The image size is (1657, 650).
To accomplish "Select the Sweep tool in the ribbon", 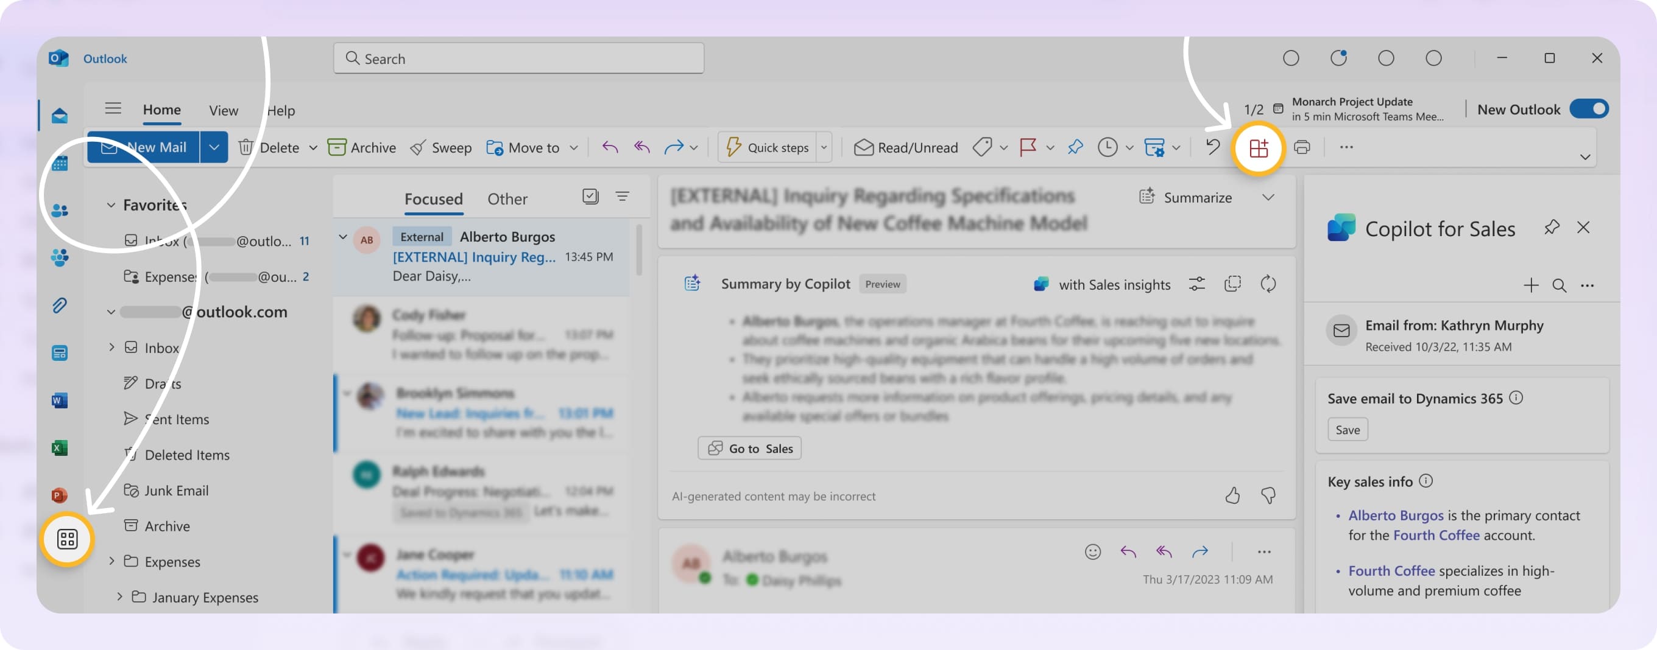I will point(440,147).
